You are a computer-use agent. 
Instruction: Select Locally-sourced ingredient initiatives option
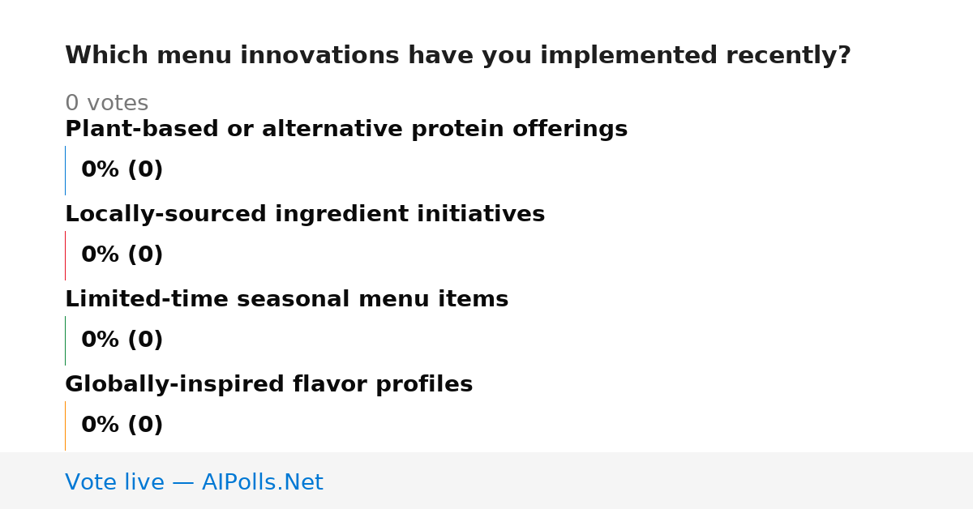[305, 215]
